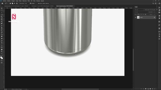The image size is (161, 90).
Task: Select the Move tool
Action: coord(2,8)
